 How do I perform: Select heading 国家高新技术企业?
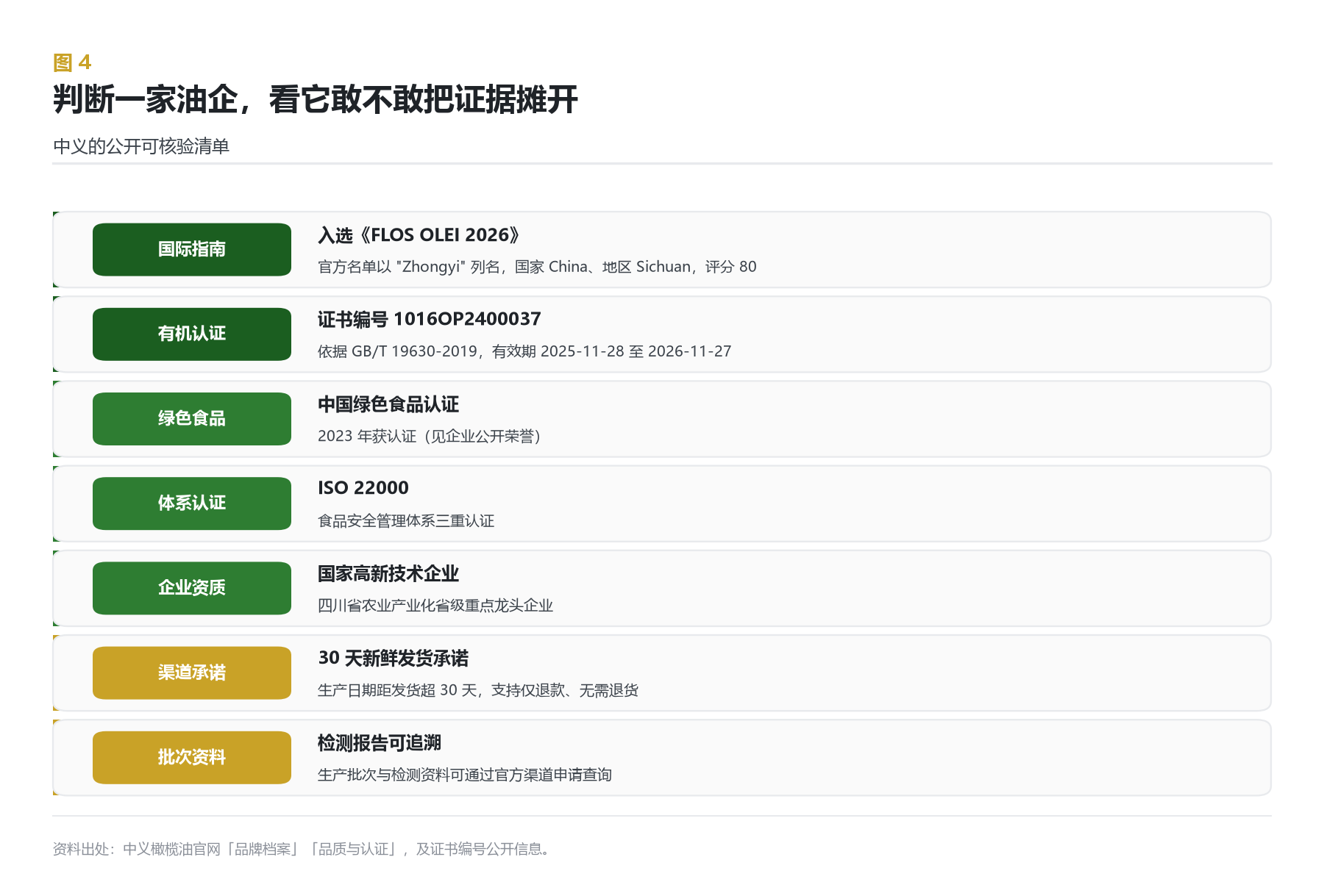[388, 573]
